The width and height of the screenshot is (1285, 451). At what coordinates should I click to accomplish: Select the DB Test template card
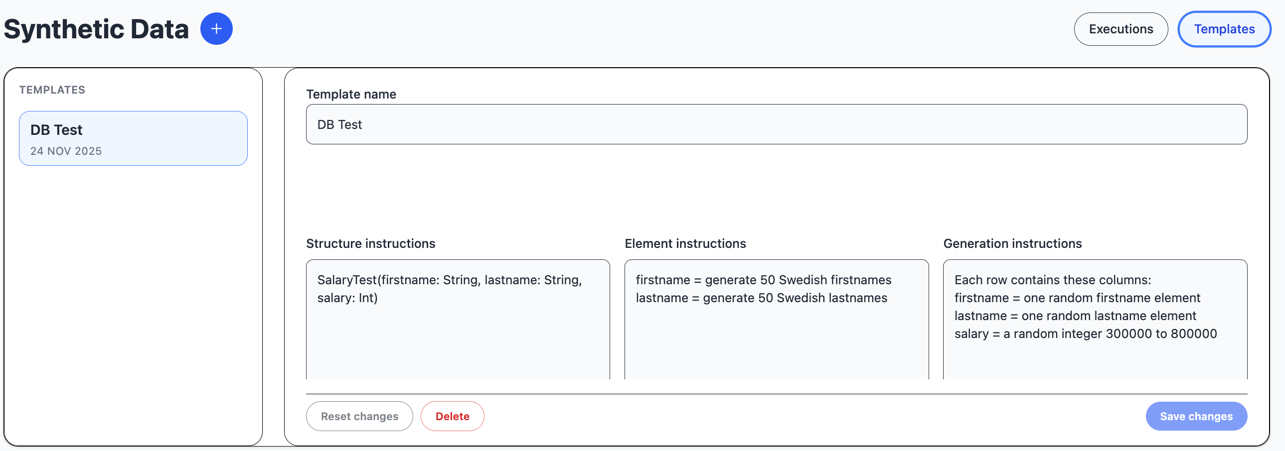tap(133, 138)
